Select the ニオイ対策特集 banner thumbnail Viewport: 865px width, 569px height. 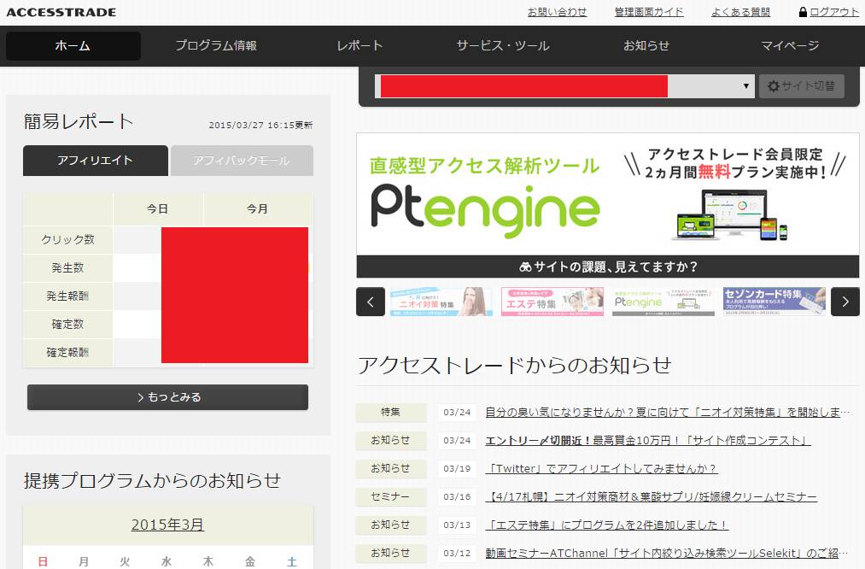441,302
